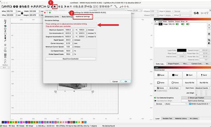Select the bottom-left Job Origin radio
The image size is (211, 127).
tap(196, 95)
